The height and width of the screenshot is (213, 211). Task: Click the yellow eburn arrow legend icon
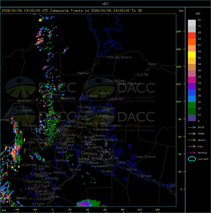[192, 140]
